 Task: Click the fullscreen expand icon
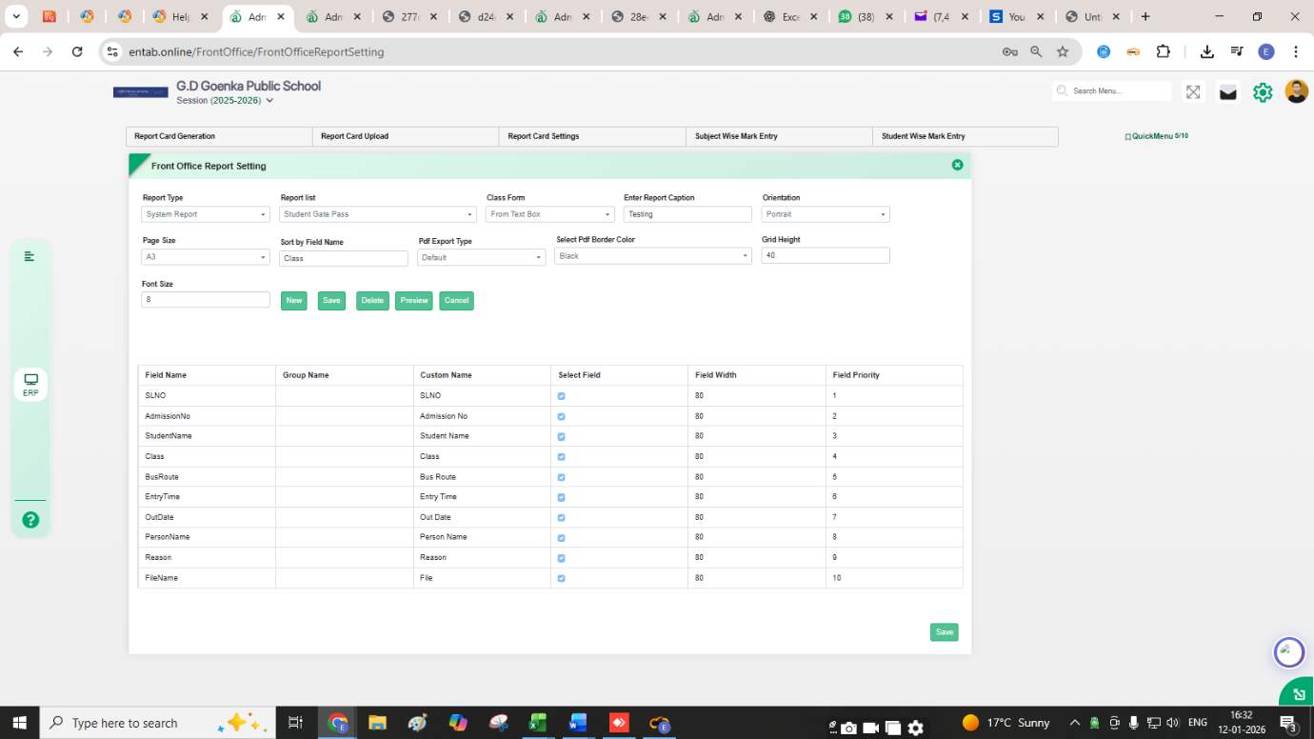click(1193, 92)
